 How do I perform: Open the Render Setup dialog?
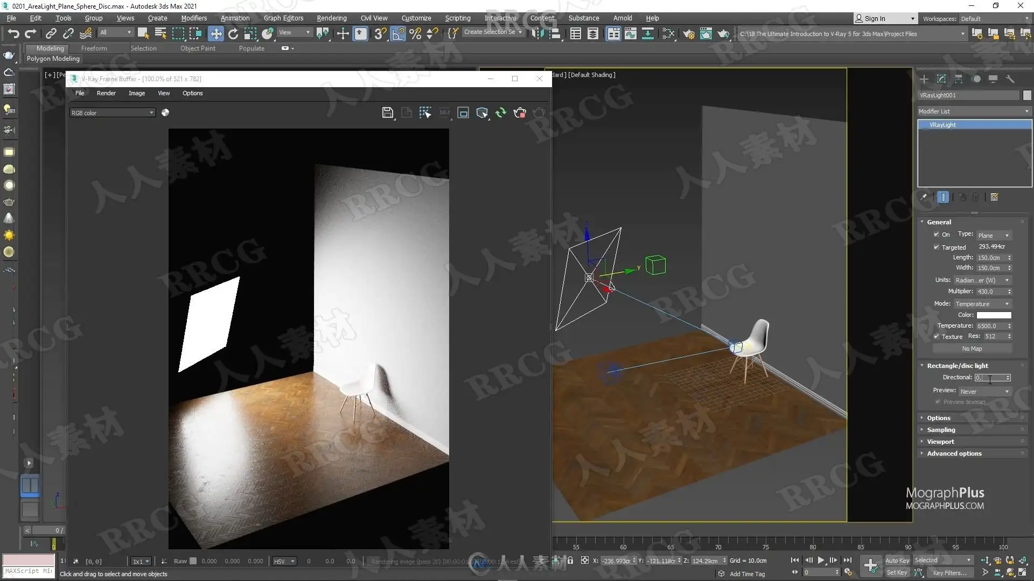[689, 34]
